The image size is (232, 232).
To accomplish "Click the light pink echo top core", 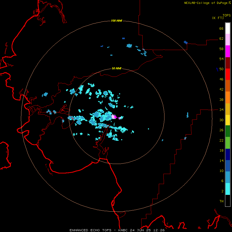I will 113,117.
